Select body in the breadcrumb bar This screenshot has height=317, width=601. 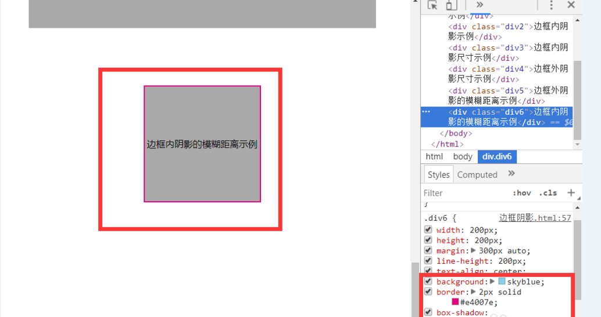tap(463, 156)
